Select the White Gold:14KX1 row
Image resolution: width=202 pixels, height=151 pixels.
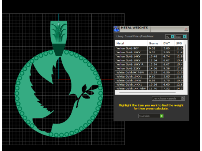[x=149, y=85]
